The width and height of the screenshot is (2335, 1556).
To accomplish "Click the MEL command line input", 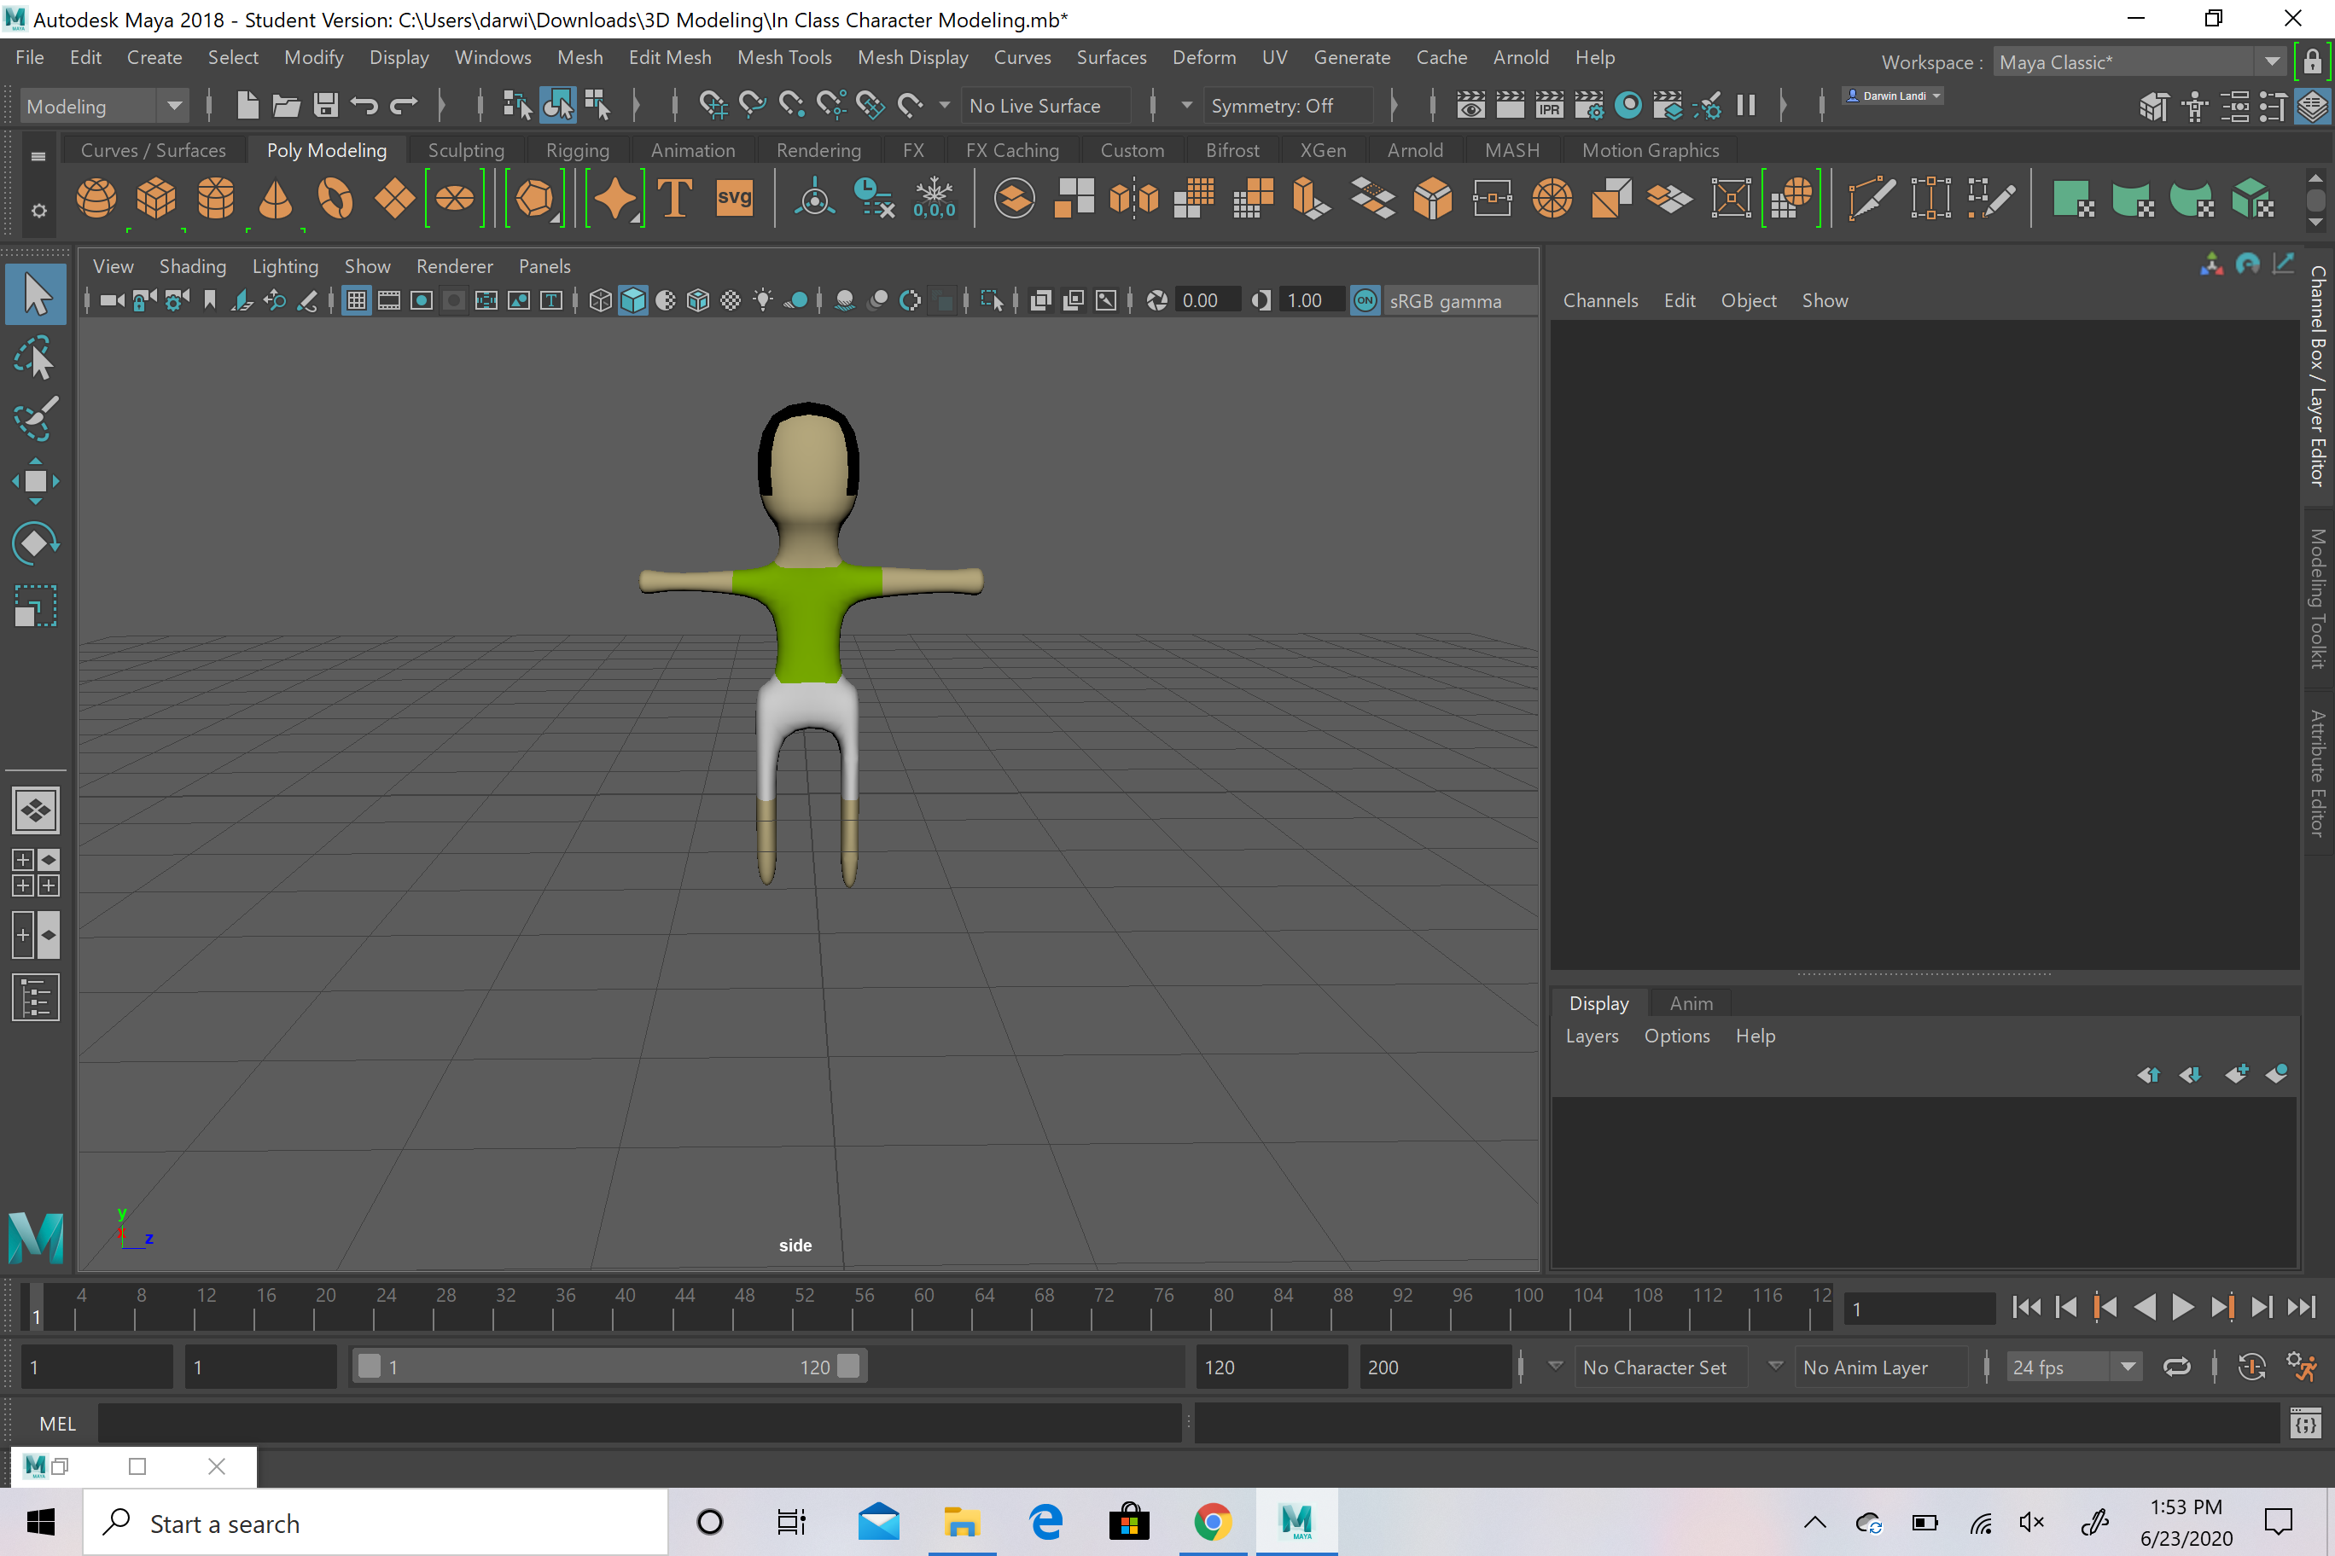I will pos(639,1424).
